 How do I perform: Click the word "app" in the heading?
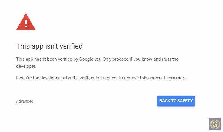click(36, 46)
